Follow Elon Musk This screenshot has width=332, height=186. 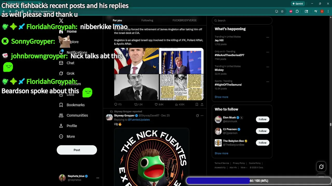click(262, 119)
